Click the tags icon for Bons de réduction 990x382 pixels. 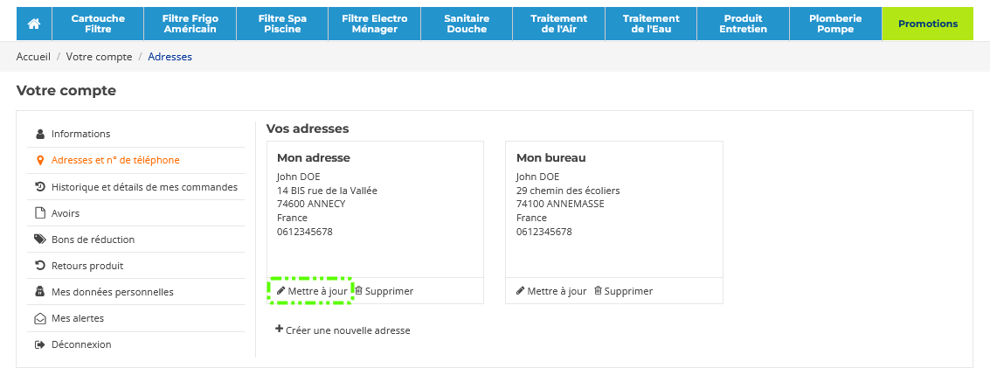[x=40, y=239]
